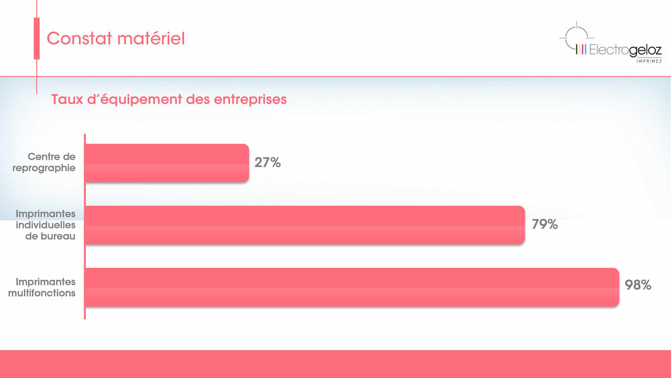671x378 pixels.
Task: Select the Imprimantes multifonctions bar
Action: point(351,287)
